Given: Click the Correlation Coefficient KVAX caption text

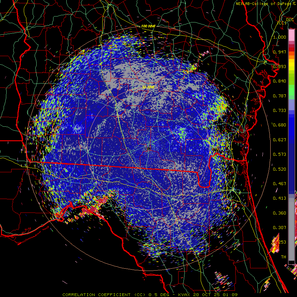Looking at the screenshot, I should [x=150, y=295].
